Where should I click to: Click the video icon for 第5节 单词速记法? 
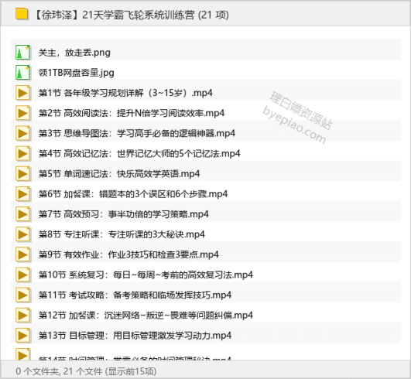(x=22, y=173)
